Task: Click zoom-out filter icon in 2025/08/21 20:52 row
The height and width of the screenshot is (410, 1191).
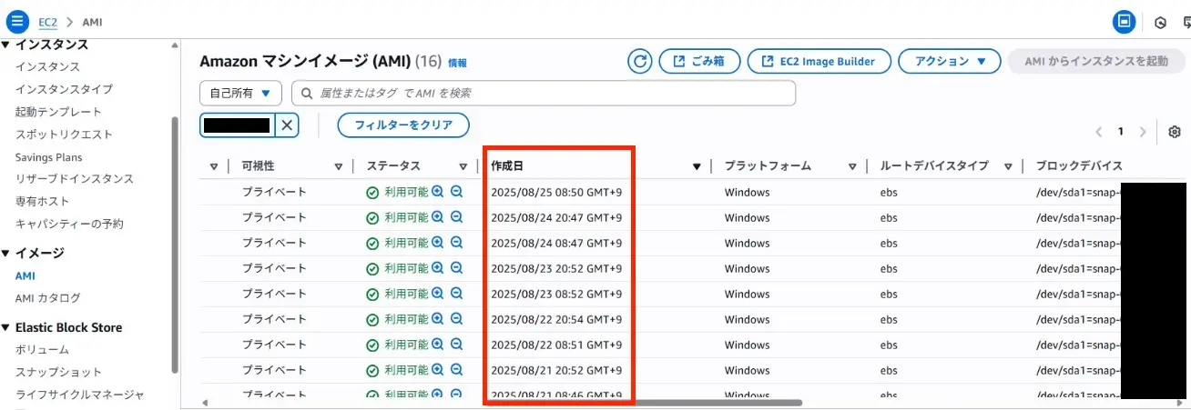Action: [457, 370]
